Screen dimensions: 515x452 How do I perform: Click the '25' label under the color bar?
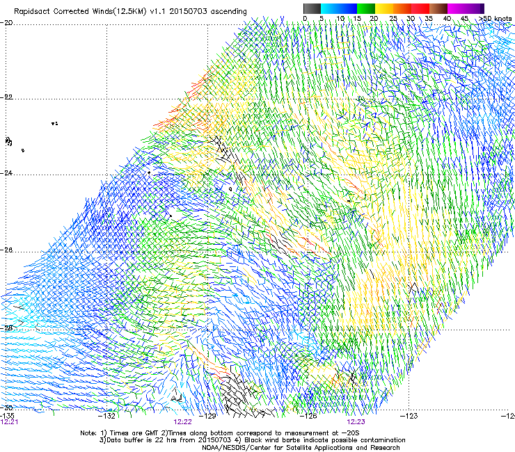(x=393, y=19)
